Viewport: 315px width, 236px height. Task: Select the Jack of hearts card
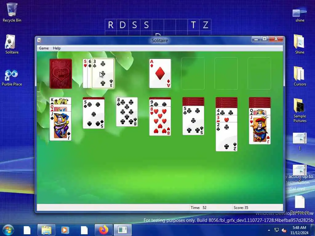(260, 129)
